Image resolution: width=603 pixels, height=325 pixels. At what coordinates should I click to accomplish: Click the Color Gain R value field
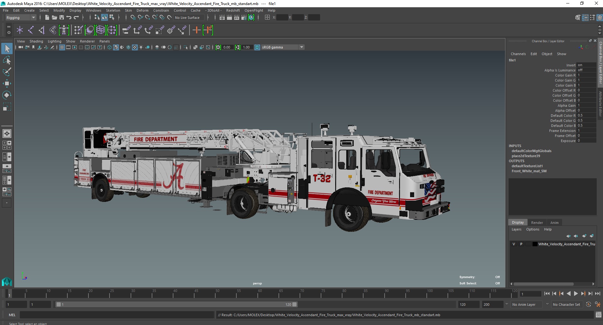coord(586,75)
